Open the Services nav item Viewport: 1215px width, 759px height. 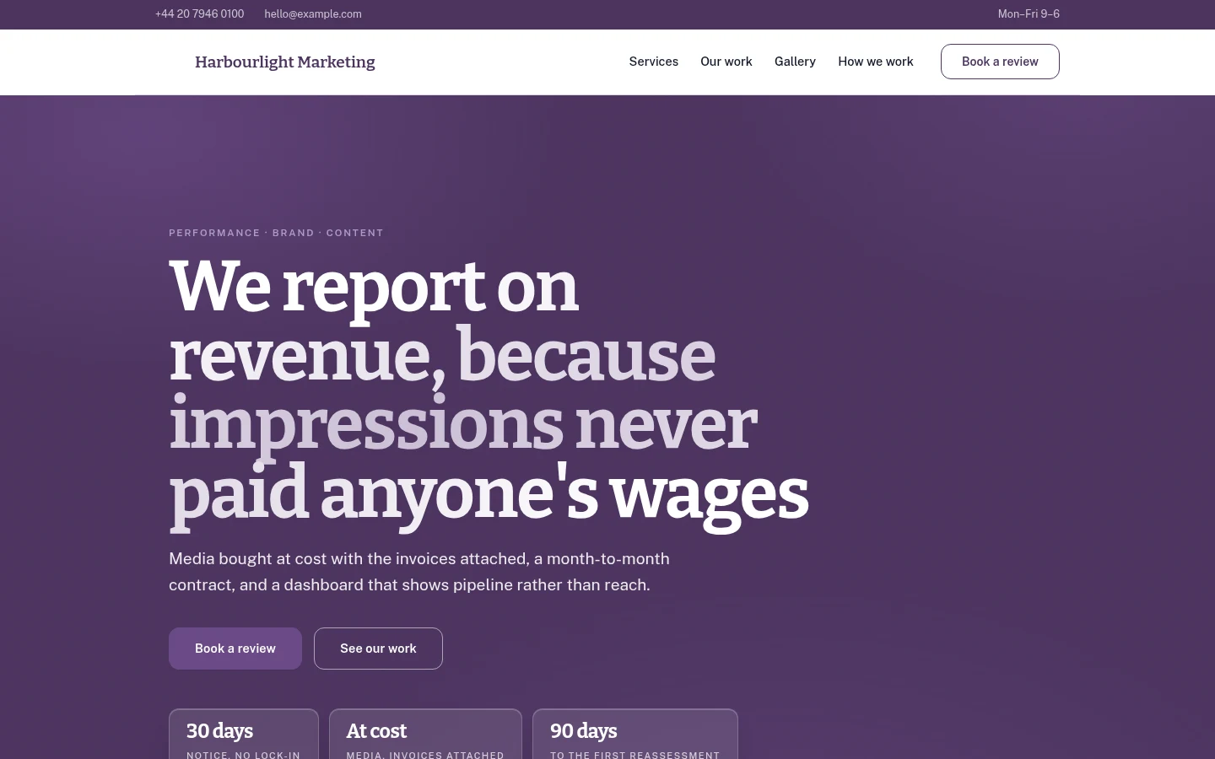[x=654, y=62]
